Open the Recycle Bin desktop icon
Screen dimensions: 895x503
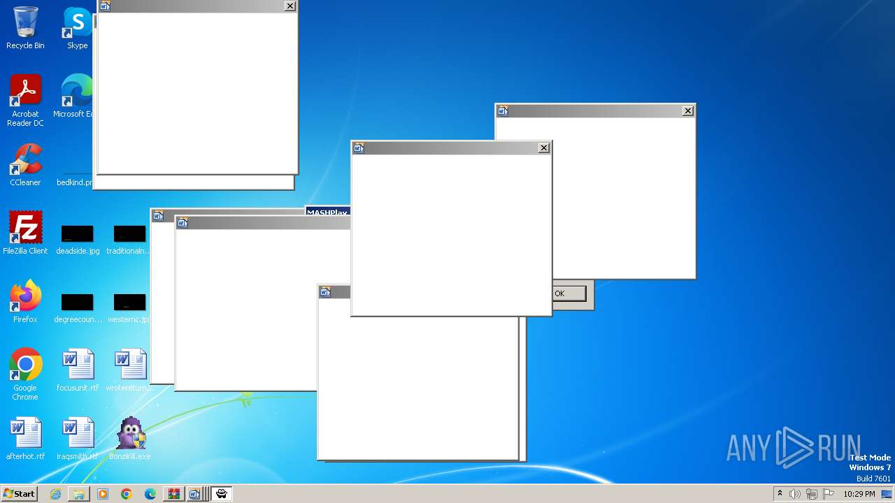[25, 28]
